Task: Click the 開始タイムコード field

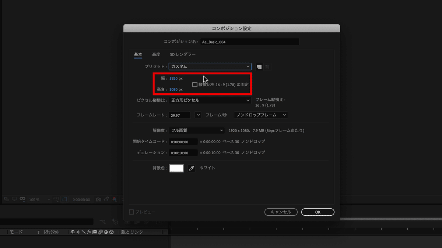Action: click(x=183, y=141)
